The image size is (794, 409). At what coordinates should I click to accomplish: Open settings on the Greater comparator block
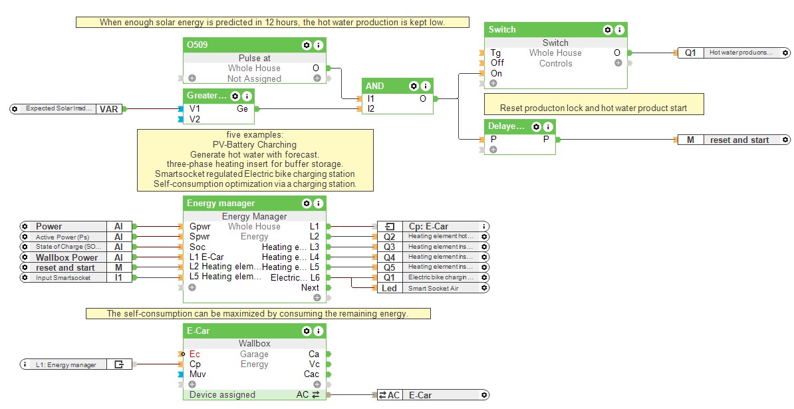click(x=235, y=95)
